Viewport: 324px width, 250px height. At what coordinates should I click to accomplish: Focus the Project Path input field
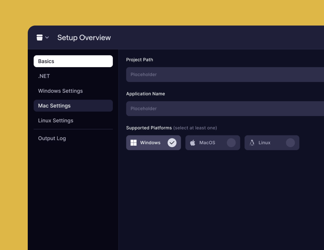tap(225, 75)
